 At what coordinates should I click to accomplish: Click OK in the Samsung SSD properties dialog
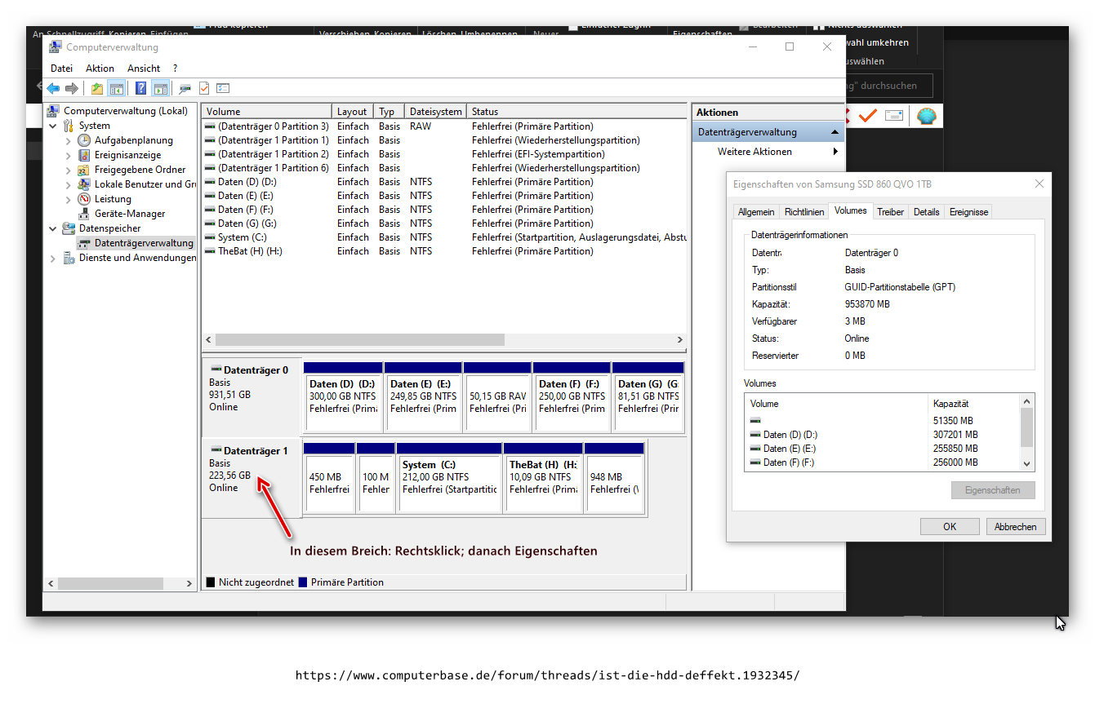[950, 527]
